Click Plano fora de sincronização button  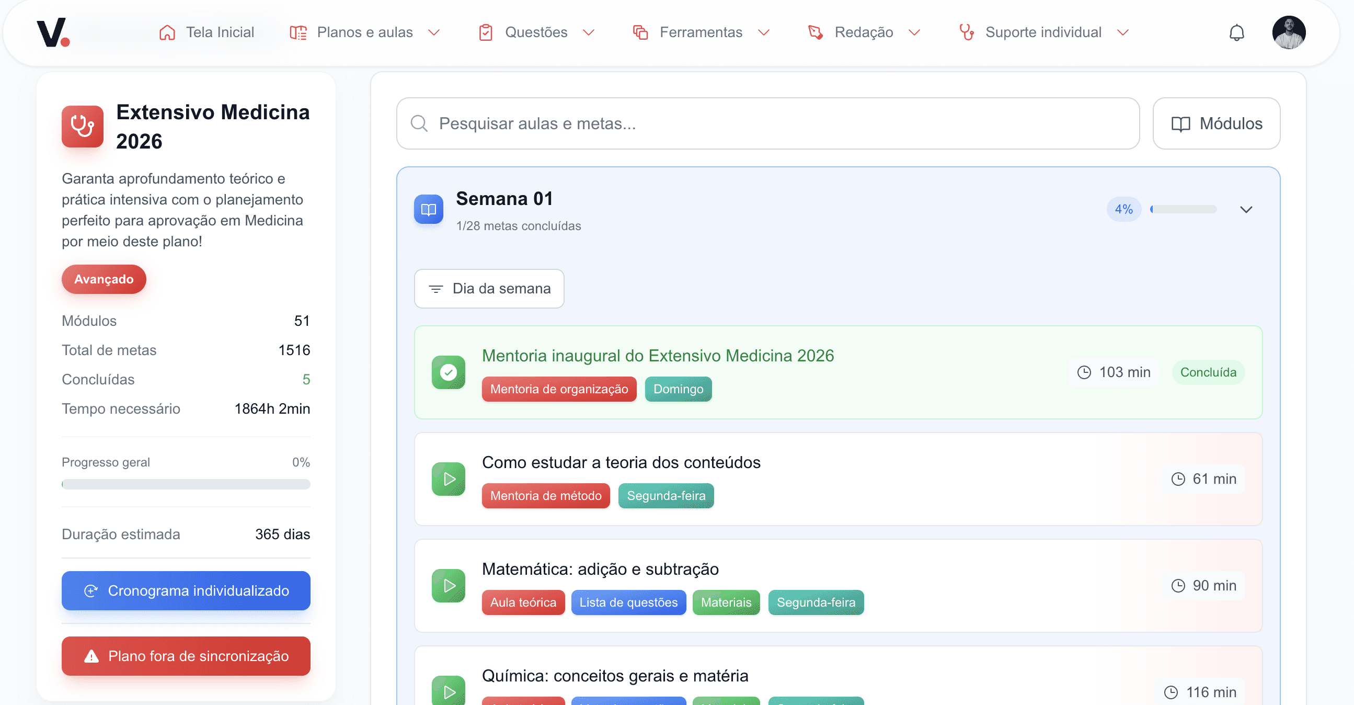(186, 656)
